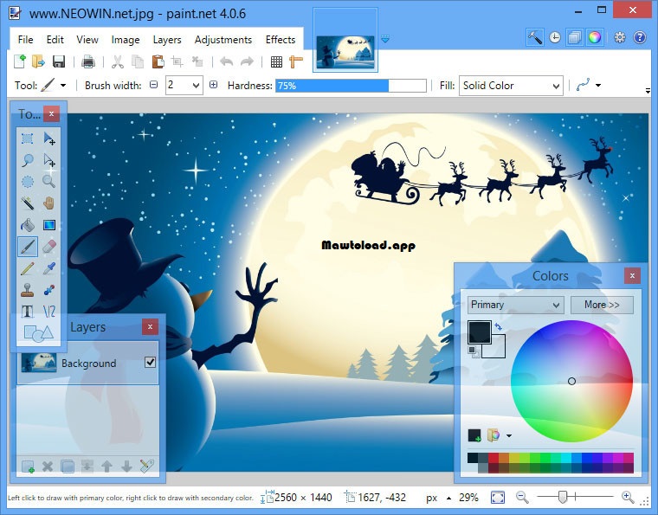
Task: Toggle the pixel grid view
Action: tap(276, 61)
